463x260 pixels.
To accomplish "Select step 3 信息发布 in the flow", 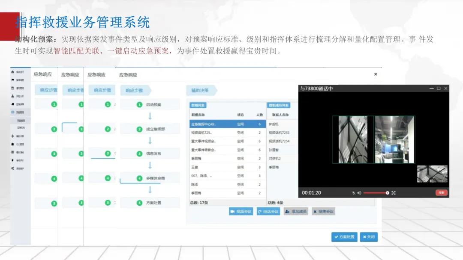I will (150, 154).
